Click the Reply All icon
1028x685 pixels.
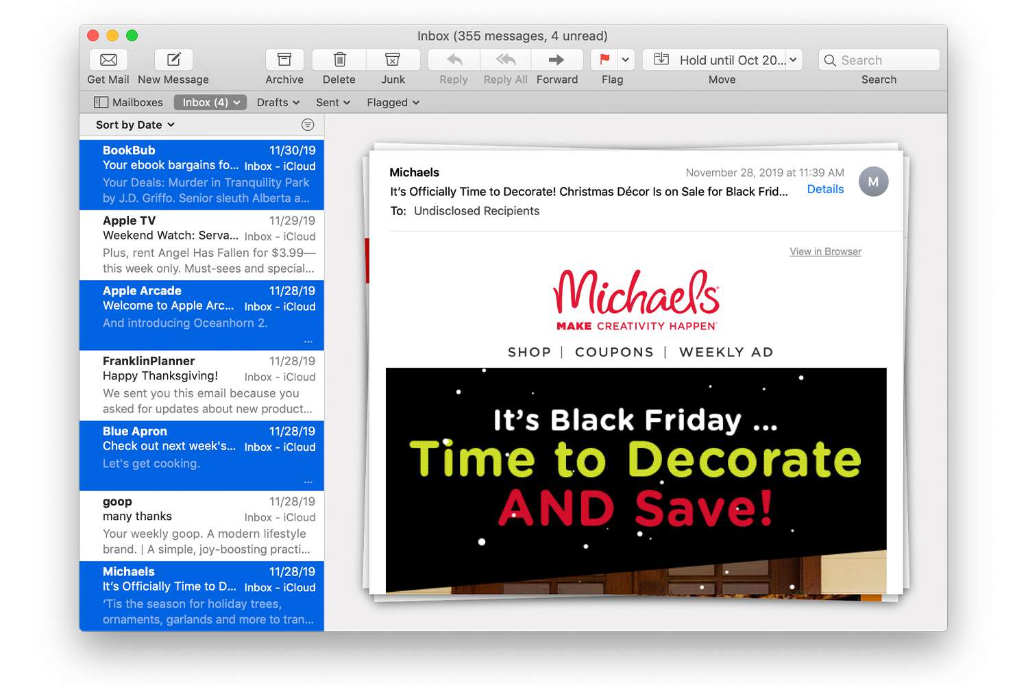tap(506, 60)
